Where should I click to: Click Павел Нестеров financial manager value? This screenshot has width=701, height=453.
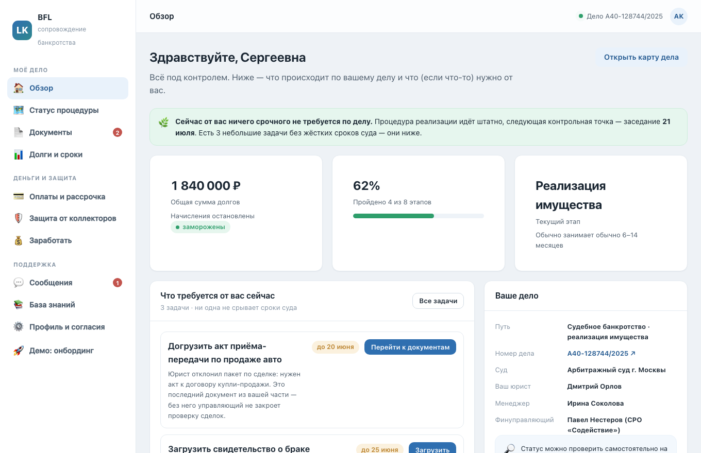pyautogui.click(x=605, y=425)
